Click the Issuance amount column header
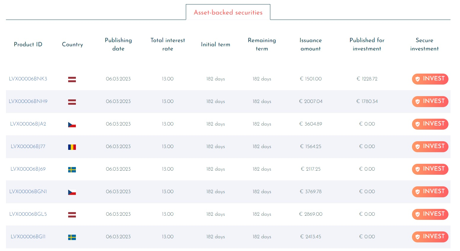The image size is (460, 251). tap(311, 45)
